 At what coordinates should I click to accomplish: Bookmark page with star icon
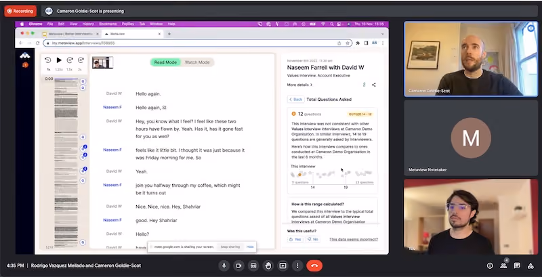[x=348, y=43]
